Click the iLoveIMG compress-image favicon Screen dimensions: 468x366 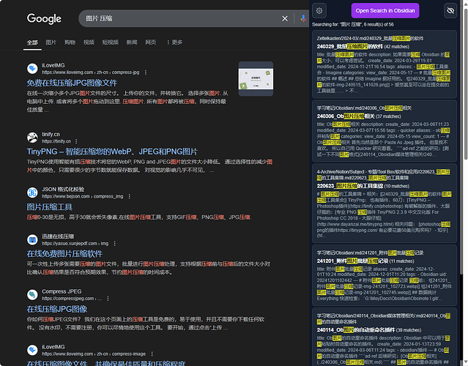point(32,350)
